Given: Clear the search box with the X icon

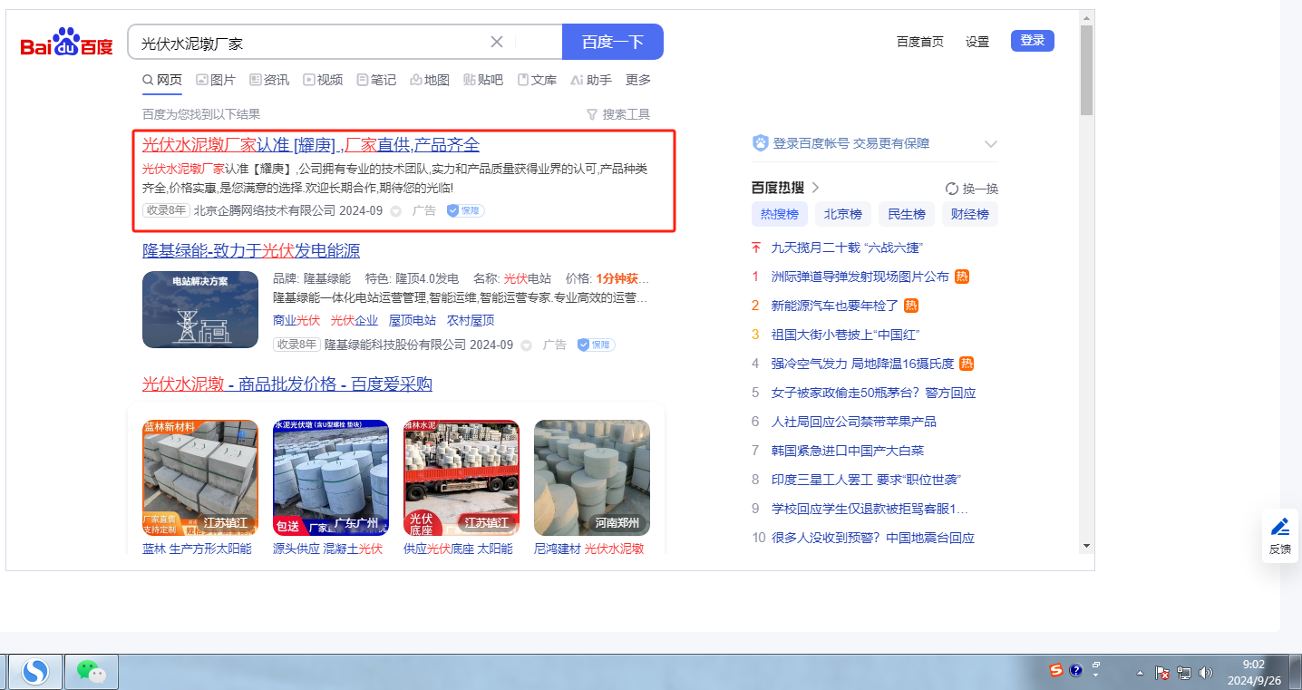Looking at the screenshot, I should (497, 42).
